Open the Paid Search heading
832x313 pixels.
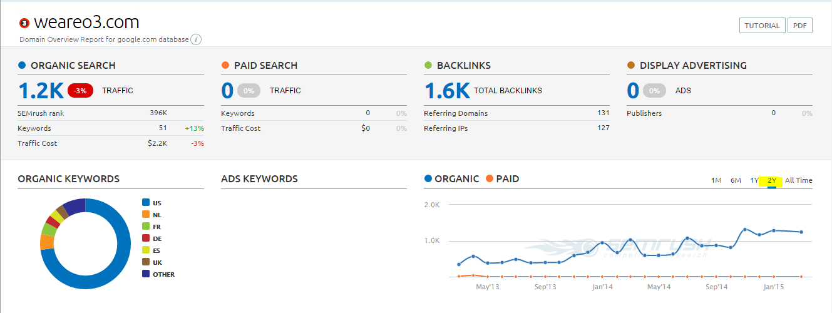pos(265,65)
